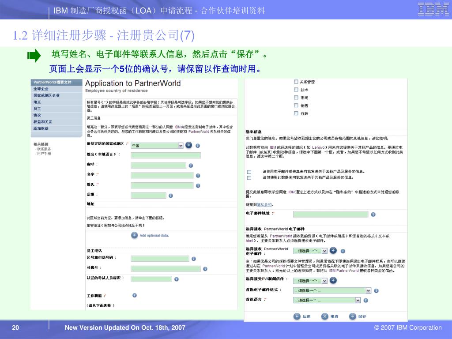Click the 称呼 input field
Screen dimensions: 452x339
tap(158, 166)
